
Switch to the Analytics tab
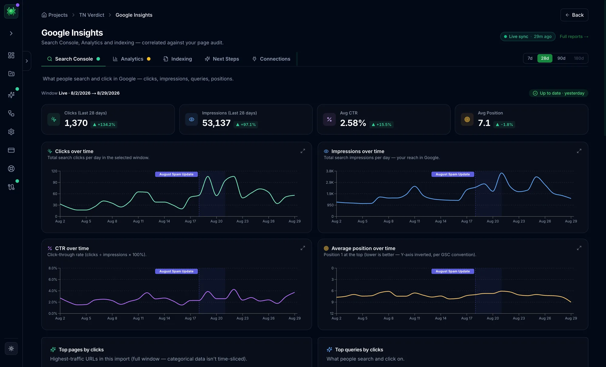point(132,59)
